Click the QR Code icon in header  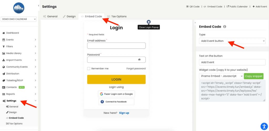coord(187,7)
